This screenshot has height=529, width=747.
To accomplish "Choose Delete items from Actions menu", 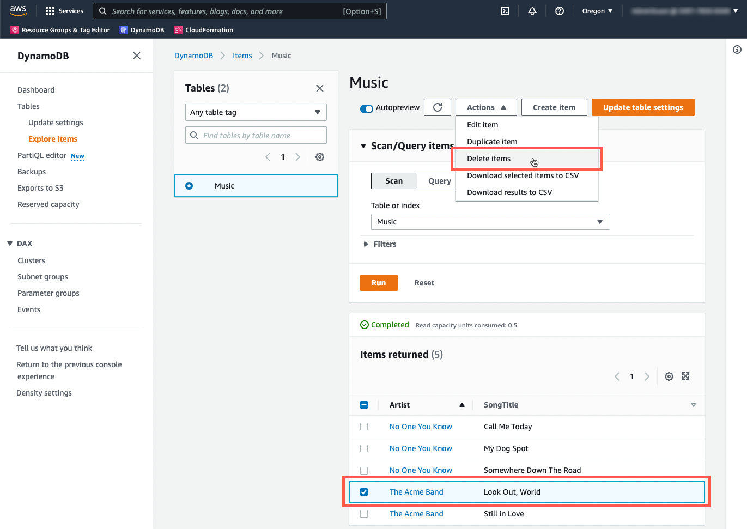I will [527, 159].
